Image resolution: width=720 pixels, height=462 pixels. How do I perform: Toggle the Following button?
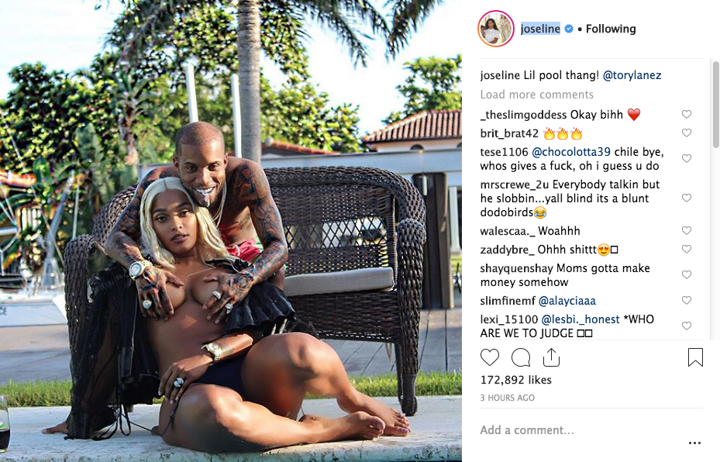point(611,29)
